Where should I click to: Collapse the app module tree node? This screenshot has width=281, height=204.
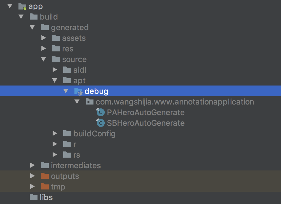click(x=10, y=6)
